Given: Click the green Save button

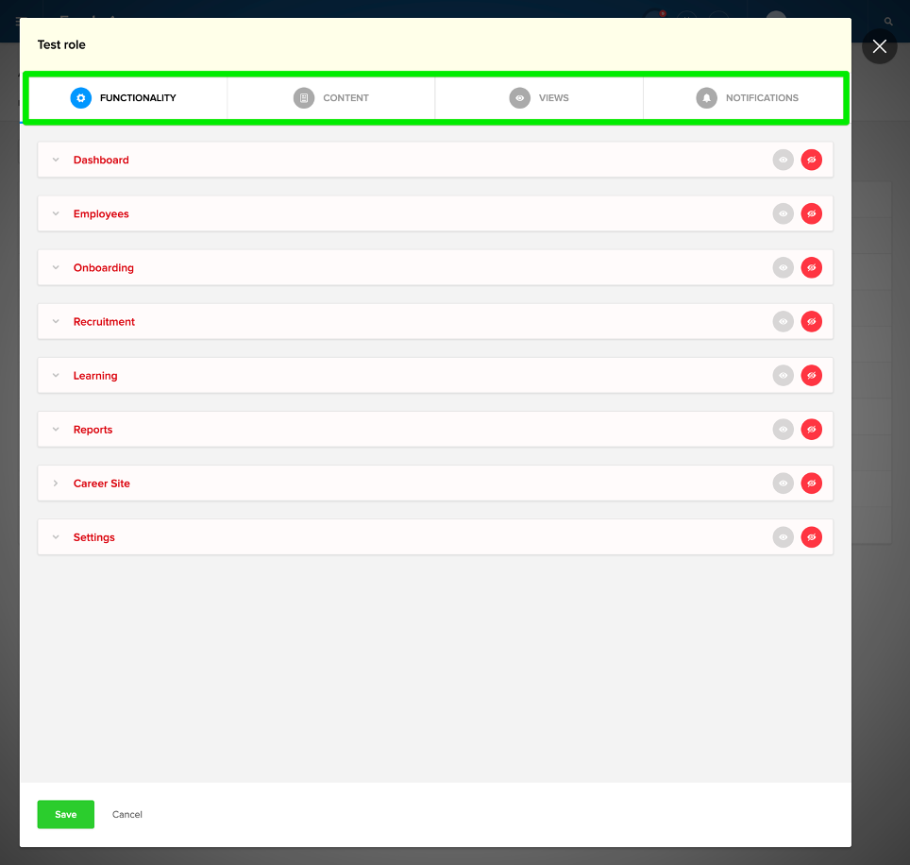Looking at the screenshot, I should click(x=65, y=814).
